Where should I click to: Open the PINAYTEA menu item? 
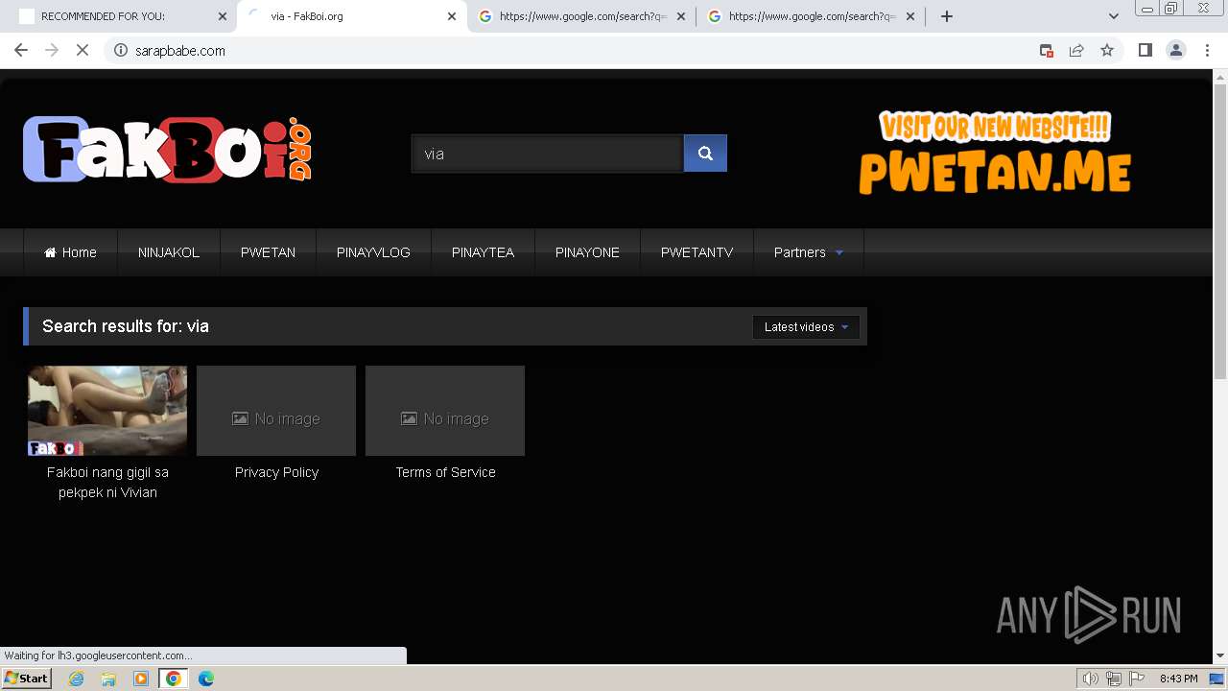point(483,252)
